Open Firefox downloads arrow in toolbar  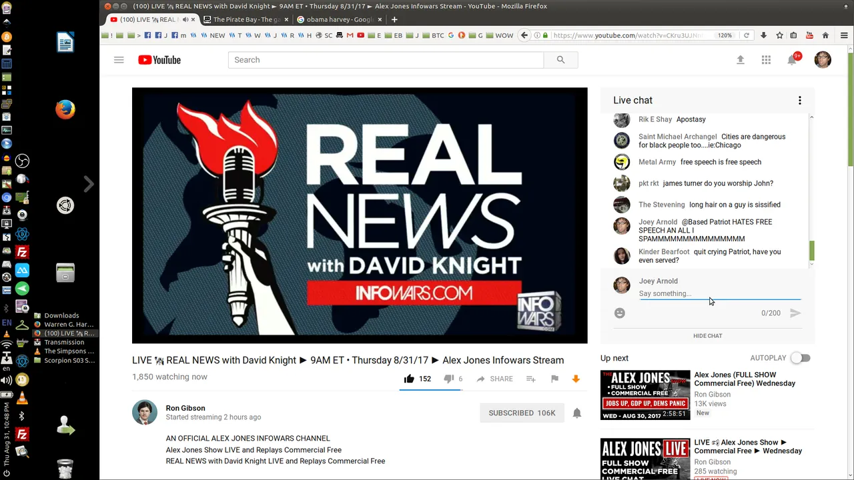pos(763,35)
